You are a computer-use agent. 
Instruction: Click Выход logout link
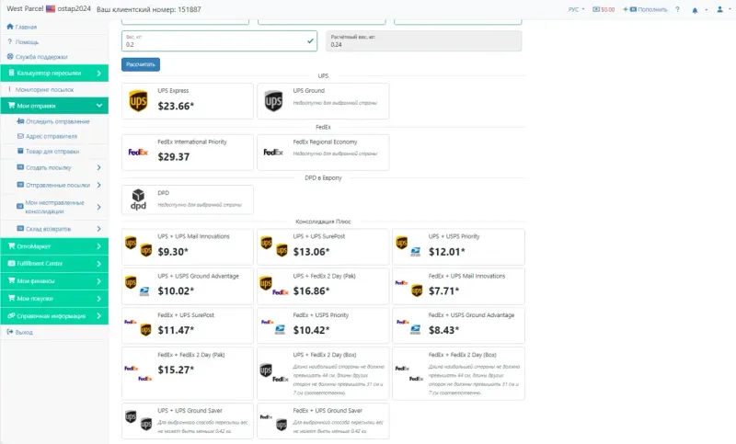coord(24,332)
